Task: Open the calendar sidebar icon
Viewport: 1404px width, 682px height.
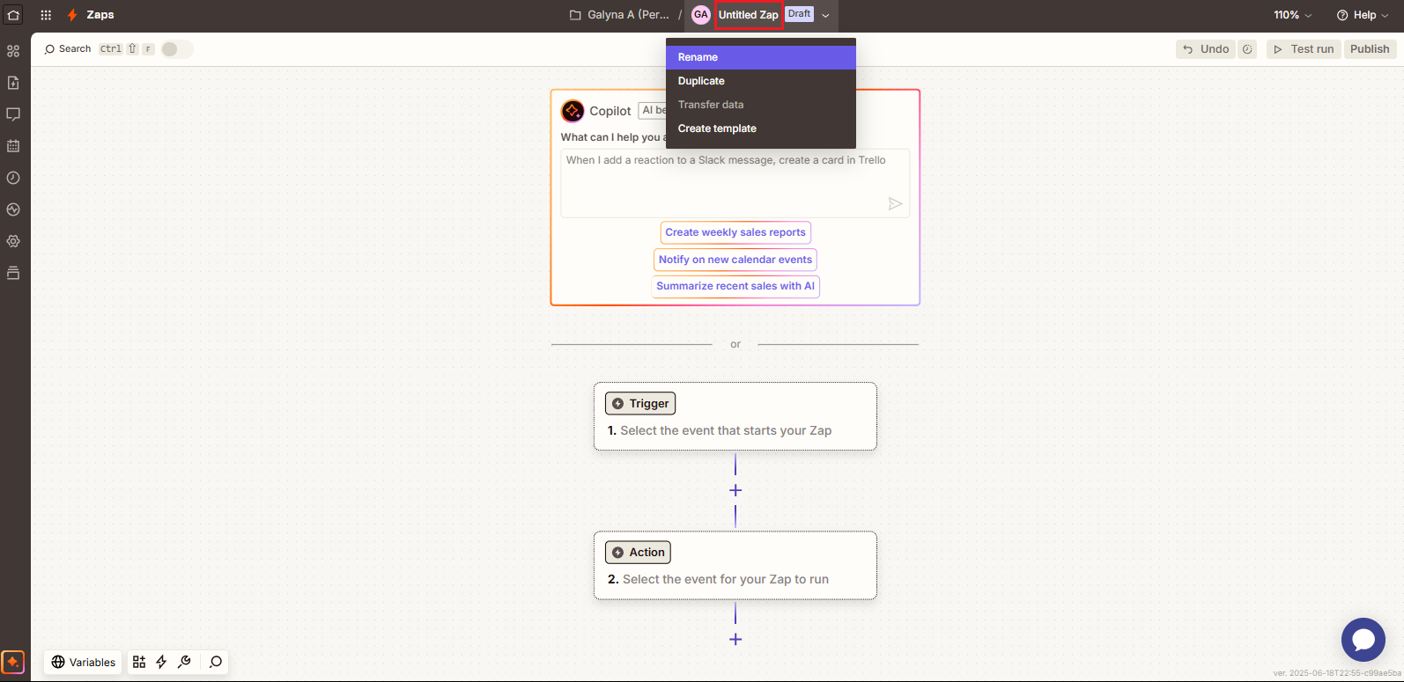Action: tap(13, 146)
